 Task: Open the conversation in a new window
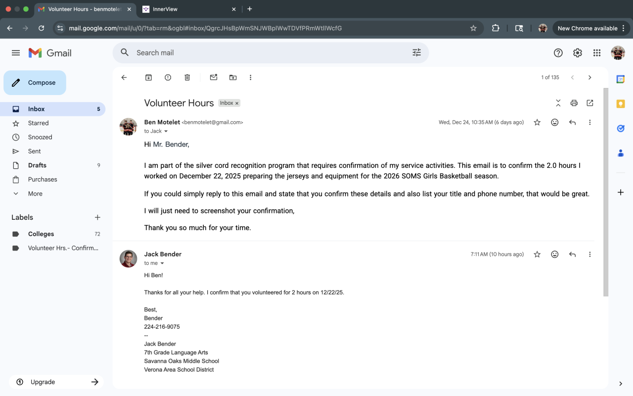click(x=589, y=103)
